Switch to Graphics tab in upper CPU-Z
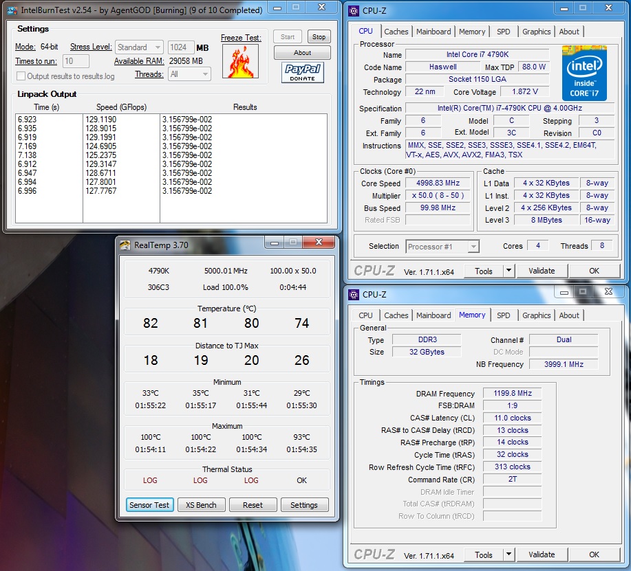Screen dimensions: 631x571 click(x=537, y=32)
